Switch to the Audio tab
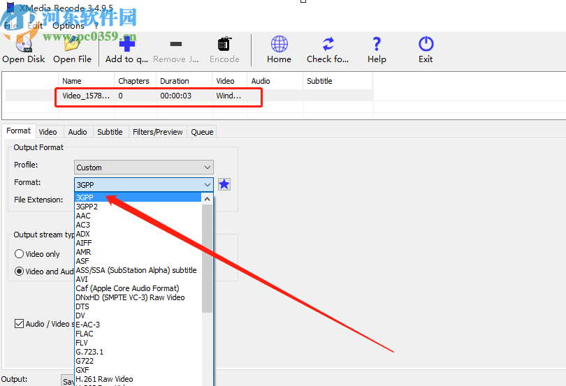The height and width of the screenshot is (386, 566). [x=78, y=132]
